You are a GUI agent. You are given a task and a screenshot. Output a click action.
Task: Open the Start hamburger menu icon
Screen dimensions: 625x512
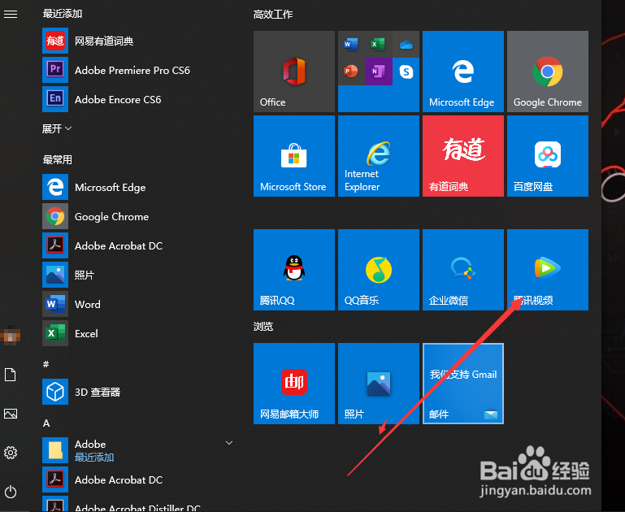11,15
